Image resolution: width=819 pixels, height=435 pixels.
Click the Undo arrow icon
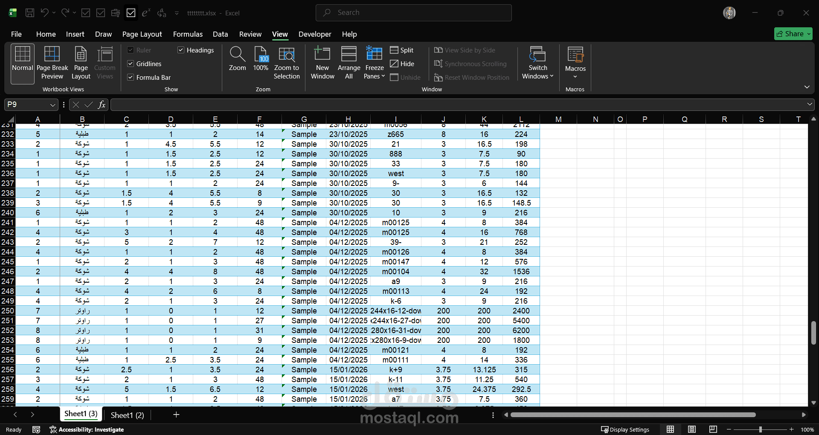pyautogui.click(x=44, y=13)
